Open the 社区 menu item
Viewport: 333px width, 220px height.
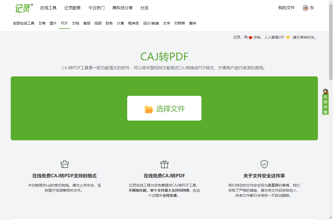click(x=144, y=8)
